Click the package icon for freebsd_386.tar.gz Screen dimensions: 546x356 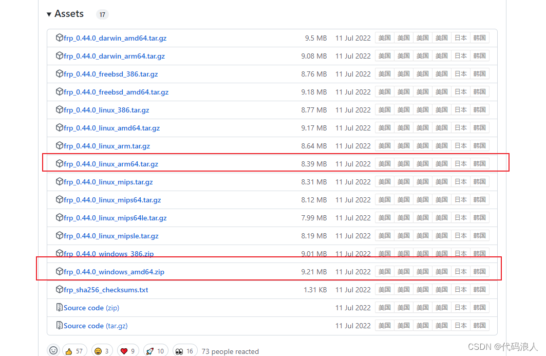(60, 73)
